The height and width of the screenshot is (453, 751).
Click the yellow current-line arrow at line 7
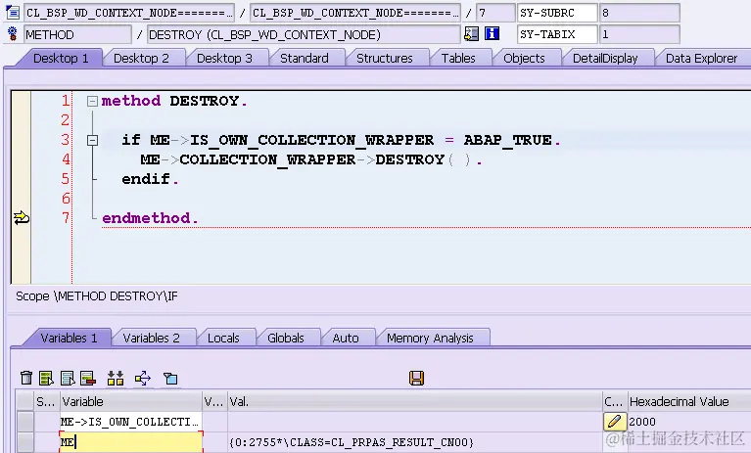pyautogui.click(x=22, y=218)
